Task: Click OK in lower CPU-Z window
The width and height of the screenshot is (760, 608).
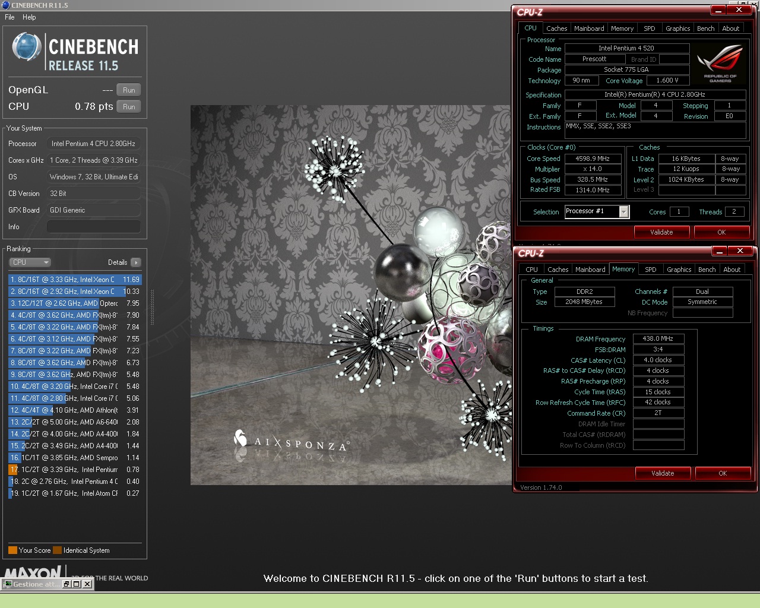Action: pos(723,473)
